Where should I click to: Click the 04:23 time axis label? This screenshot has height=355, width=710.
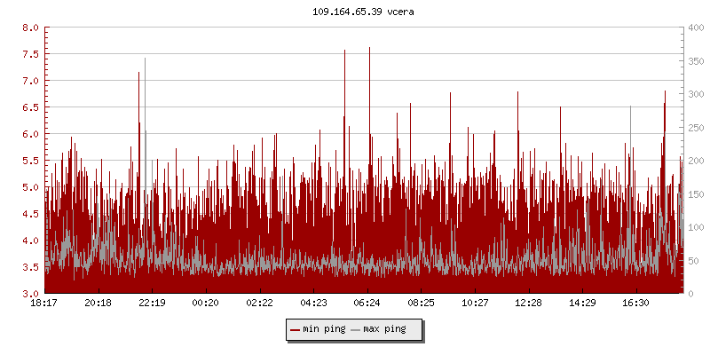click(313, 304)
